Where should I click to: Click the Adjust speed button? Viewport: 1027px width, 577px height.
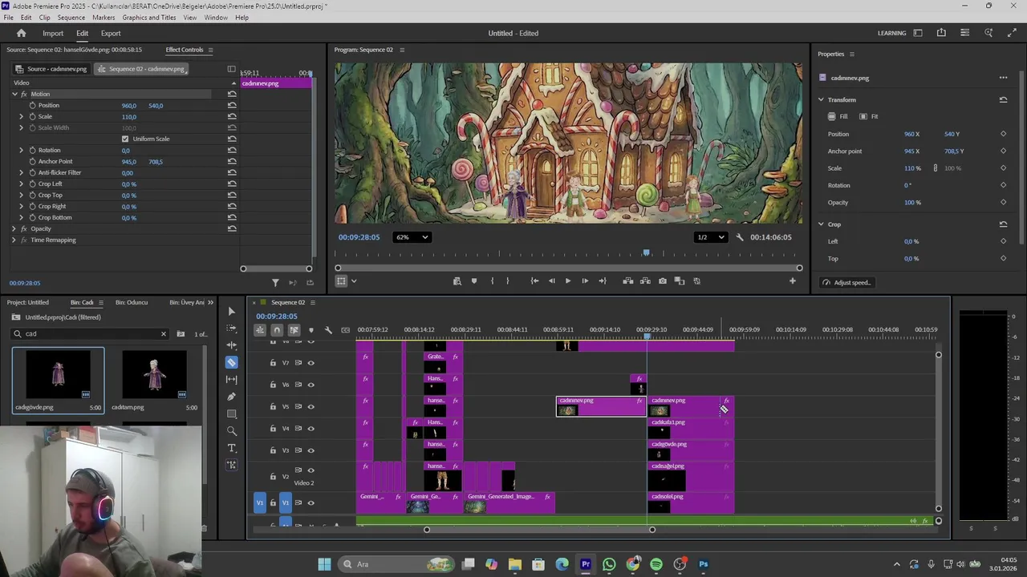click(846, 282)
